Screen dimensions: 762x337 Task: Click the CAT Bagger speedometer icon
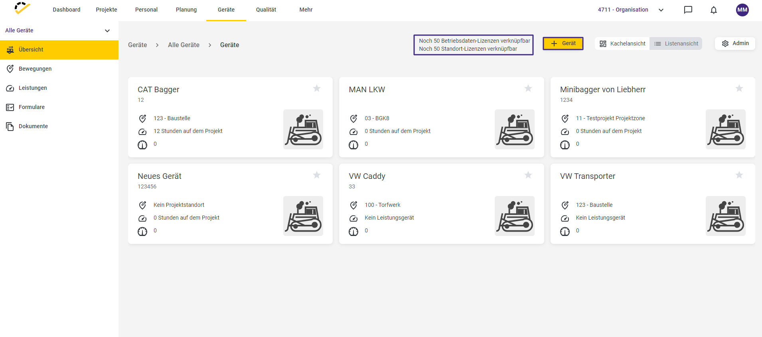(142, 132)
